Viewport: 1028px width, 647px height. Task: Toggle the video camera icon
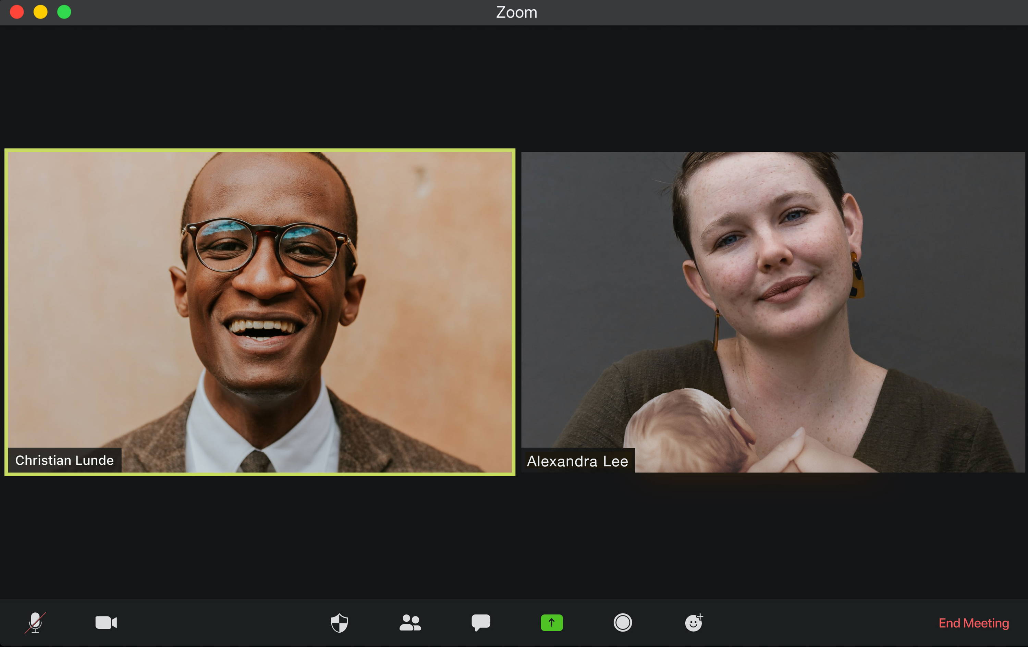[x=106, y=623]
